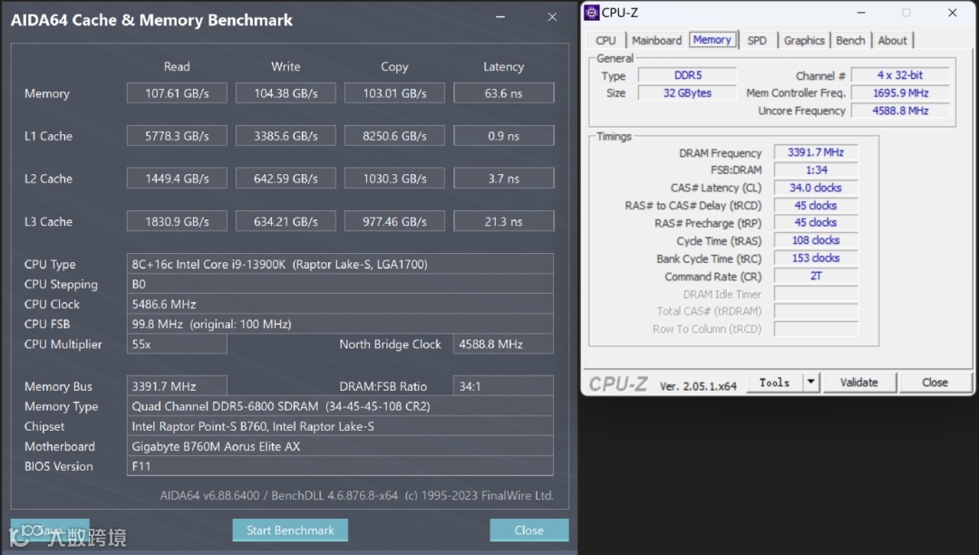Click the L1 Cache Write value 3385.6 GB/s
The width and height of the screenshot is (979, 555).
point(286,135)
